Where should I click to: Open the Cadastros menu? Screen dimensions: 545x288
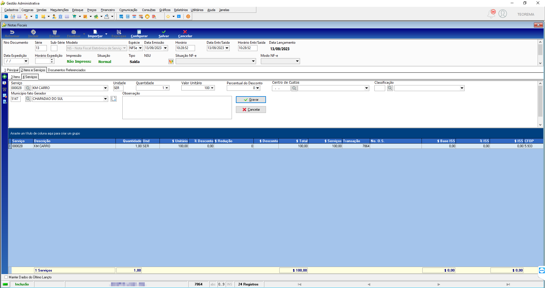11,10
